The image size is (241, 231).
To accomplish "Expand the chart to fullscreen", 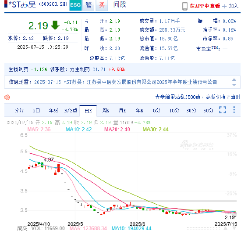I will (223, 110).
